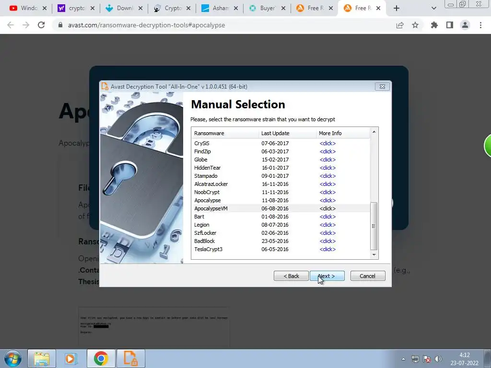
Task: Open Avast Decryption Tool taskbar icon
Action: (x=131, y=358)
